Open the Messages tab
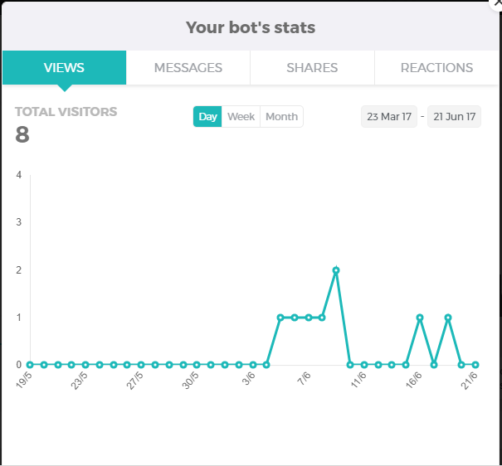The width and height of the screenshot is (502, 466). [188, 68]
